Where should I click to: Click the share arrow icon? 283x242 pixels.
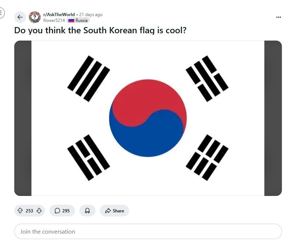coord(108,211)
